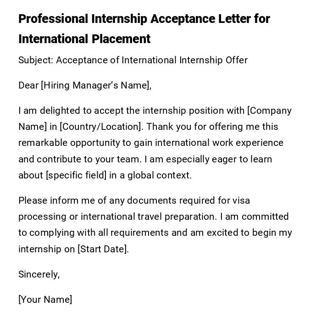This screenshot has height=328, width=321.
Task: Select the "[Your Name]" signature placeholder
Action: coord(45,300)
